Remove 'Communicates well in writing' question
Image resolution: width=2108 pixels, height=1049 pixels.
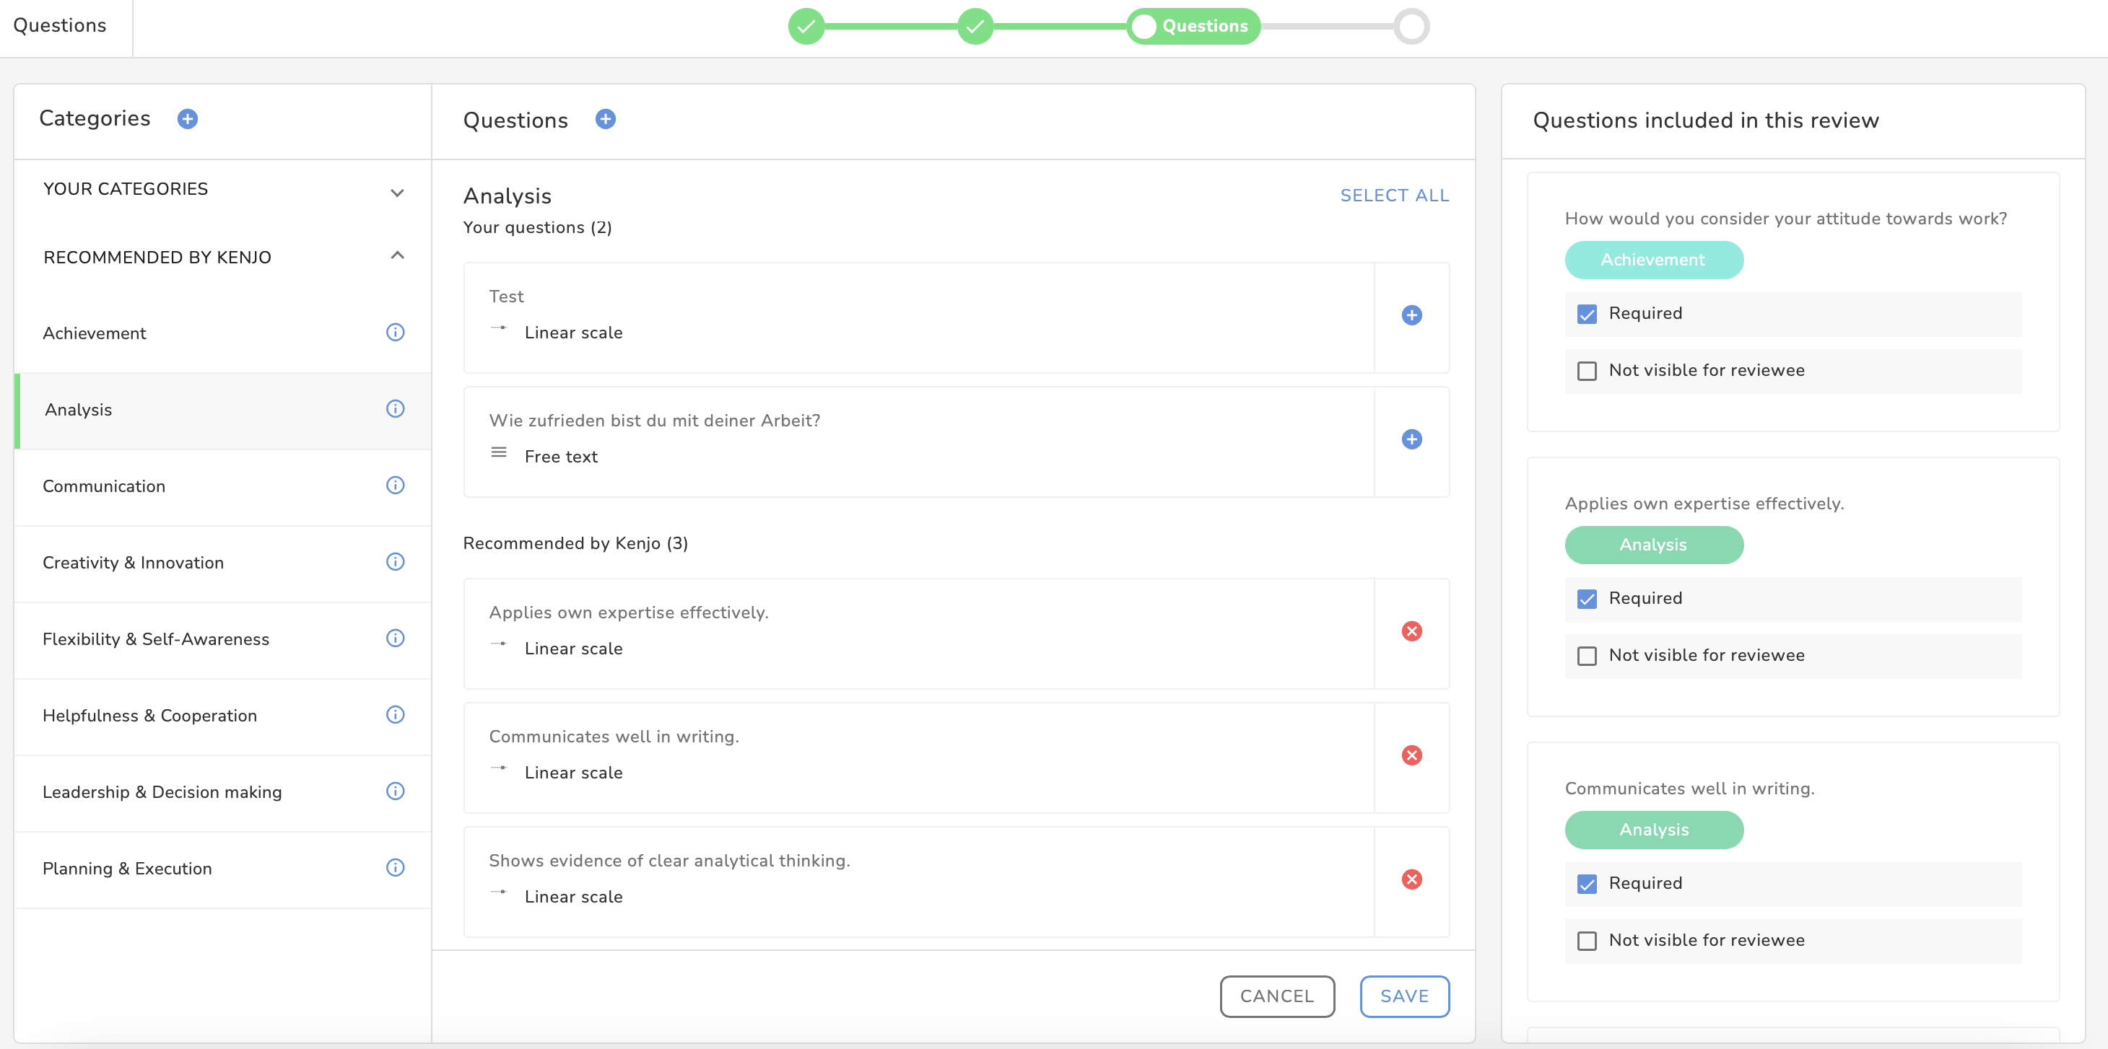tap(1411, 755)
